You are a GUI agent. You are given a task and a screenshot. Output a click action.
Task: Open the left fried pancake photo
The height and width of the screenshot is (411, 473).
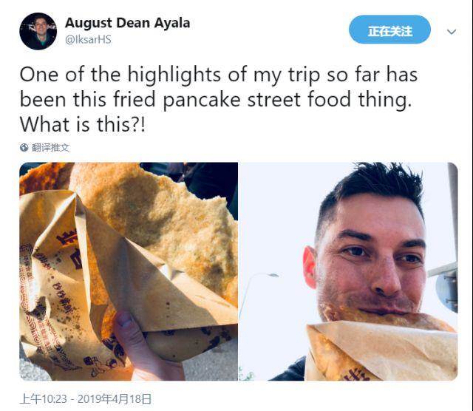129,271
